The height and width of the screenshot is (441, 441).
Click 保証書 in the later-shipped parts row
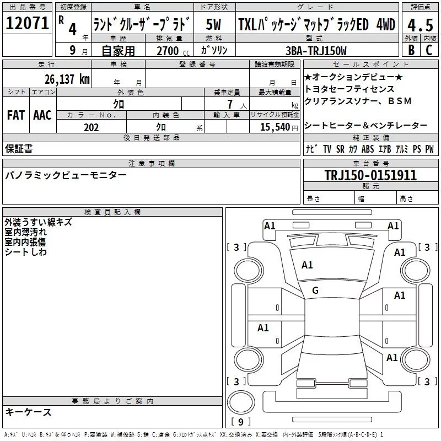click(19, 148)
